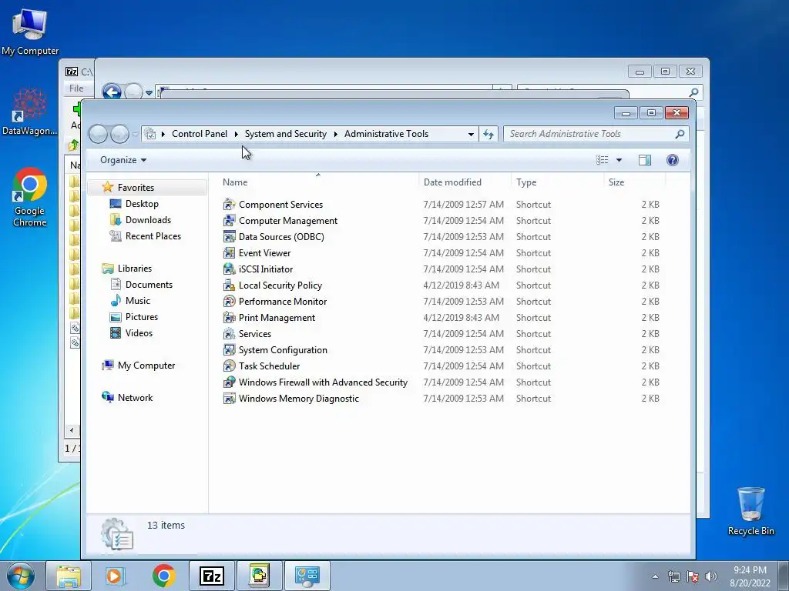Viewport: 789px width, 591px height.
Task: Open Windows Explorer taskbar icon
Action: tap(69, 576)
